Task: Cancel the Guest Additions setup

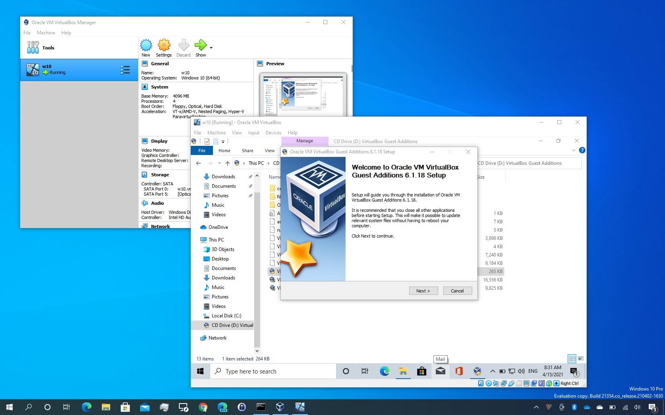Action: (x=457, y=291)
